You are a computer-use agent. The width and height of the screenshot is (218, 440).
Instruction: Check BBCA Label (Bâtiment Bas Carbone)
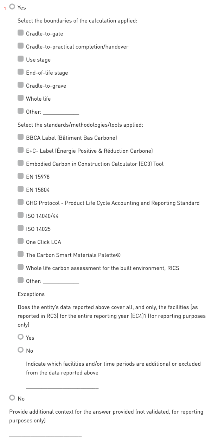(21, 138)
